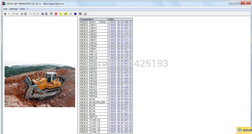252x134 pixels.
Task: Click the yellow information icon
Action: (x=60, y=14)
